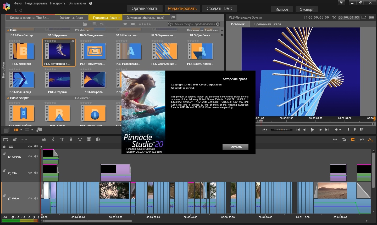Viewport: 377px width, 225px height.
Task: Open the voice-over microphone tool
Action: (x=71, y=140)
